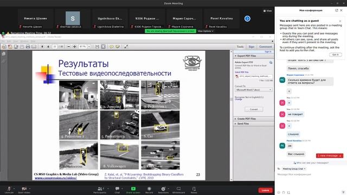Start recording with the Record button

tap(149, 190)
